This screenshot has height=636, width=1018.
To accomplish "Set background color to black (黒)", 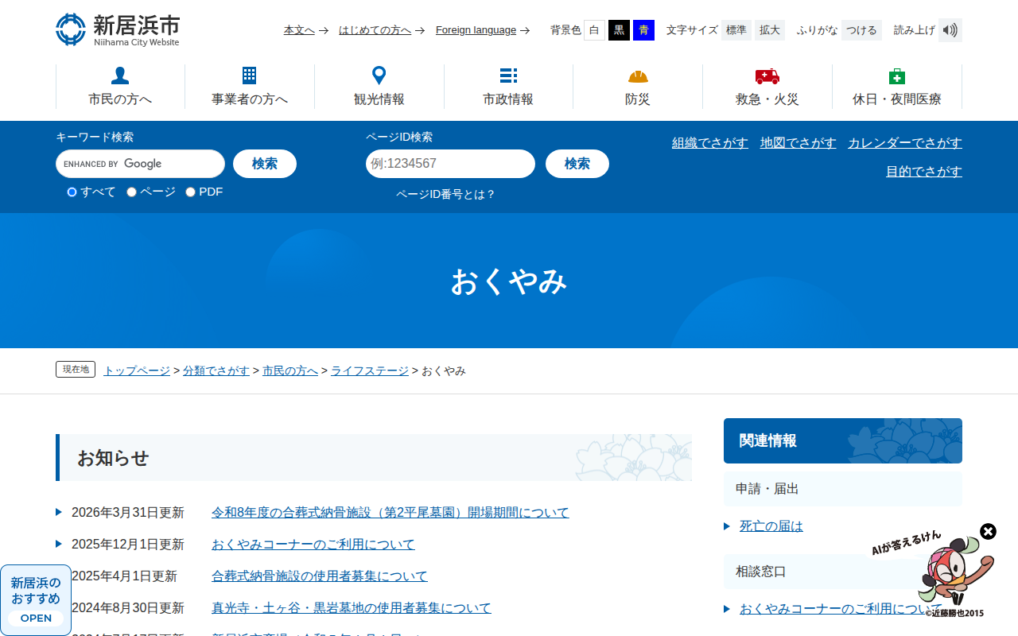I will 619,30.
